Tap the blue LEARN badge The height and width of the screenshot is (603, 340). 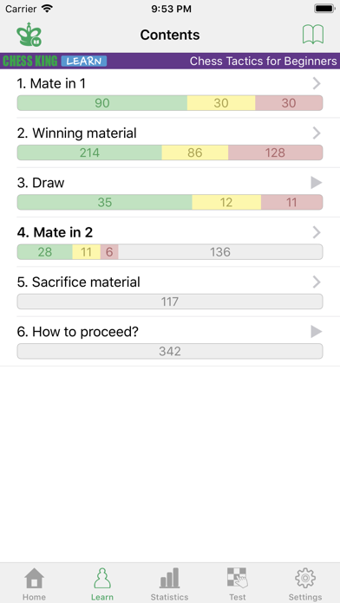84,62
